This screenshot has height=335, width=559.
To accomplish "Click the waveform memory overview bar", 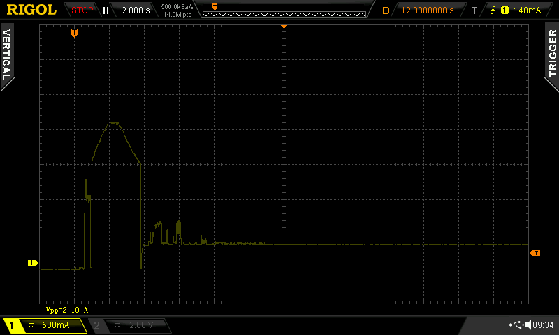I will pos(284,14).
